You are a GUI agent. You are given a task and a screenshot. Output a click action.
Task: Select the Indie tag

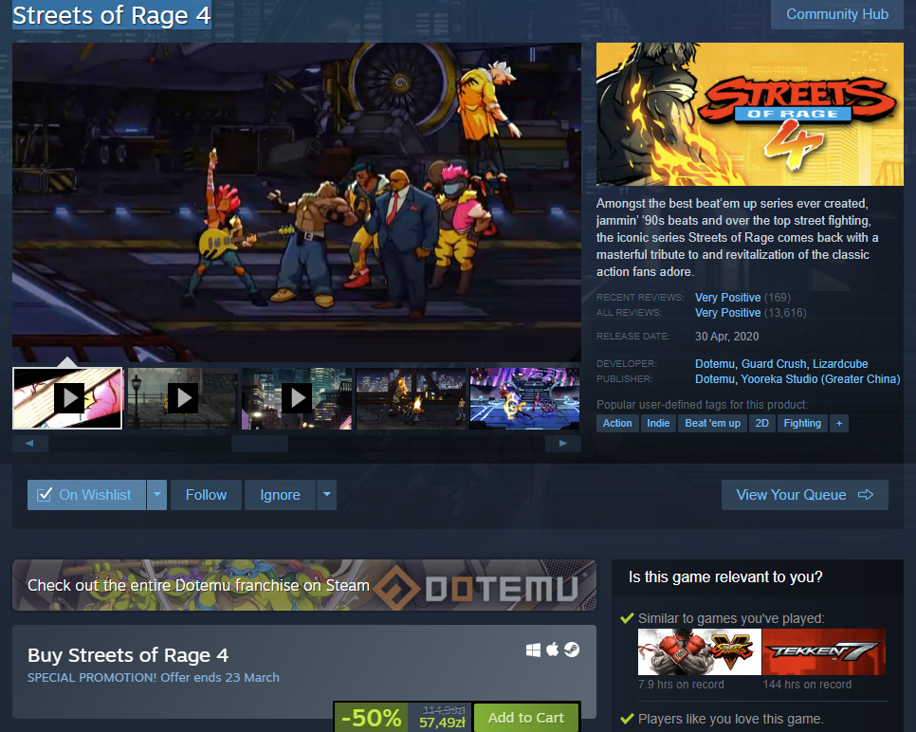658,423
